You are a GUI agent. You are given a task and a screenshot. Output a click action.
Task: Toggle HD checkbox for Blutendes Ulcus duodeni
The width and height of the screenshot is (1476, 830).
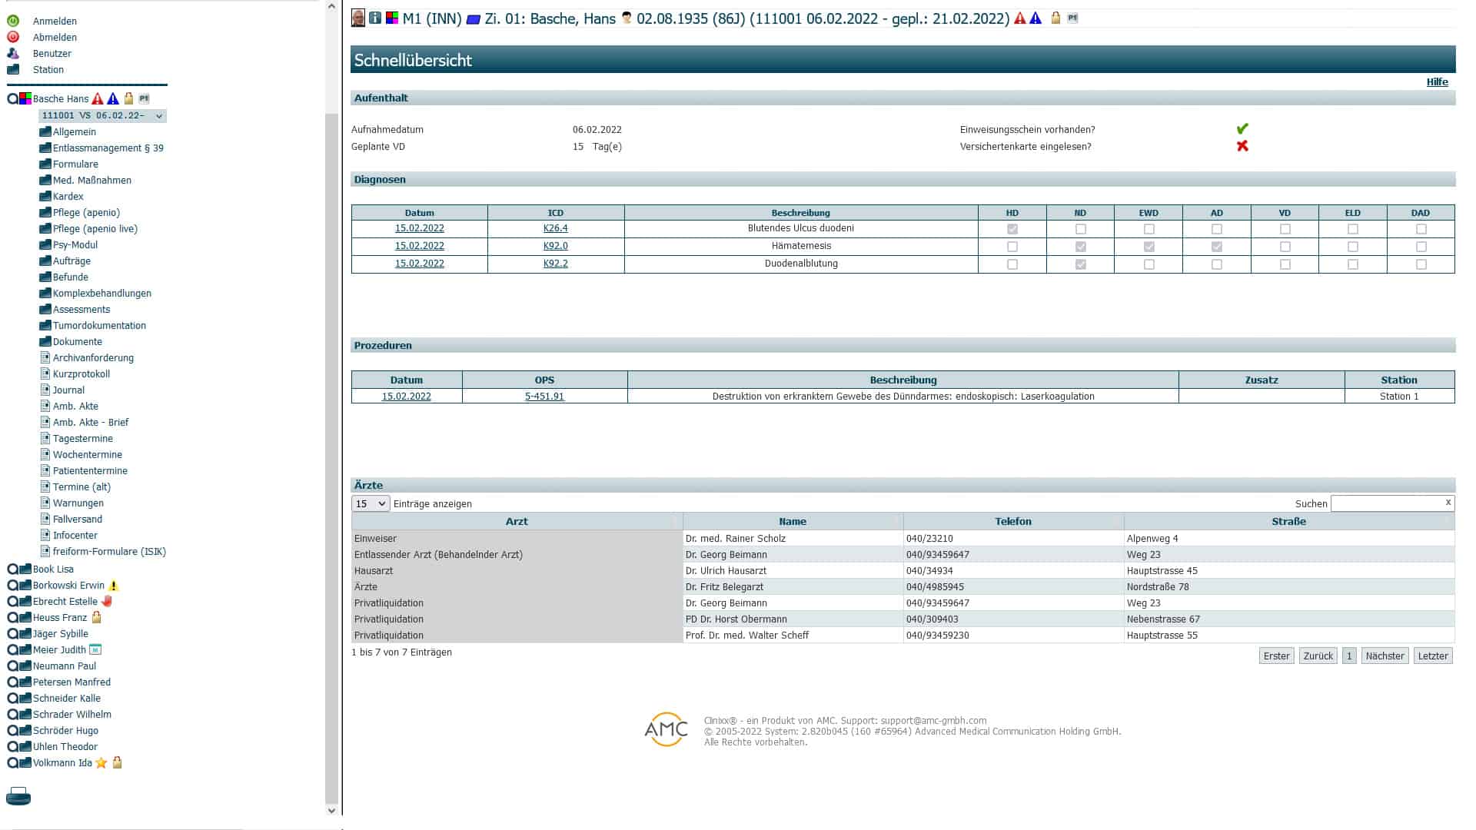(x=1012, y=229)
